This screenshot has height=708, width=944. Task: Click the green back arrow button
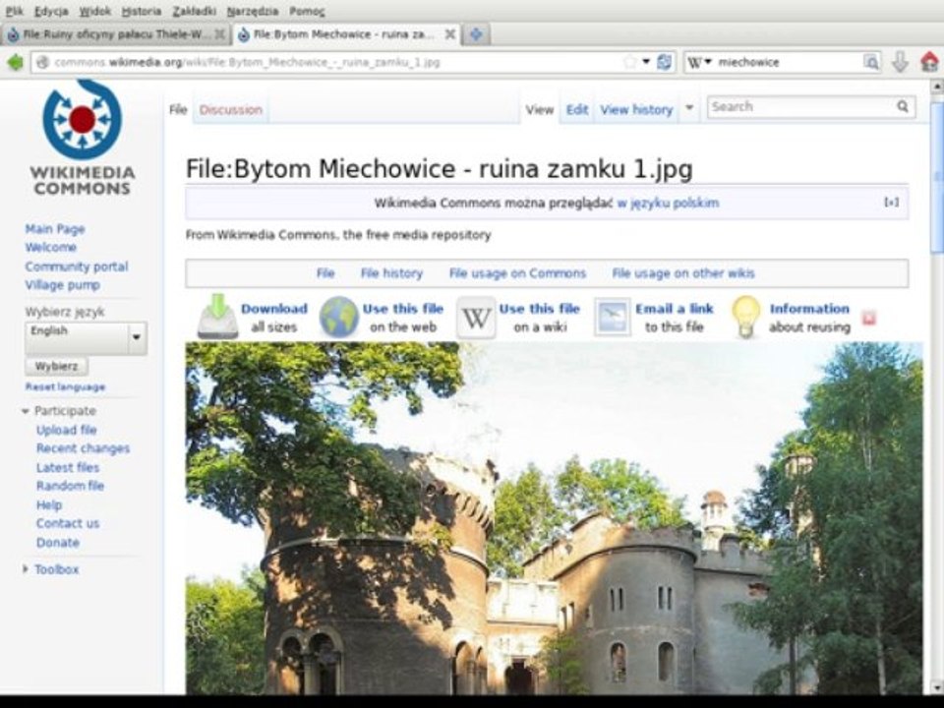tap(15, 61)
